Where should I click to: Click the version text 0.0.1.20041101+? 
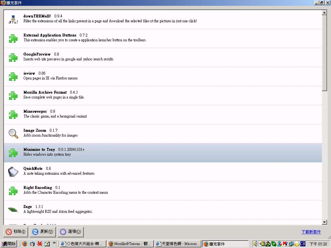click(71, 150)
